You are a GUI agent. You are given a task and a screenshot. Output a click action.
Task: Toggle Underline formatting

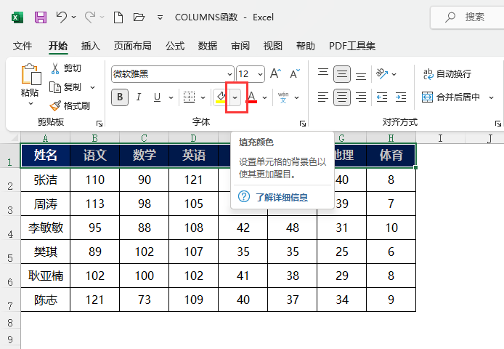point(157,97)
